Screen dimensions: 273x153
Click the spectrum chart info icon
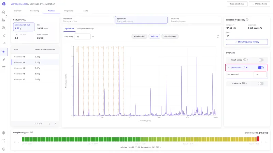[x=218, y=36]
